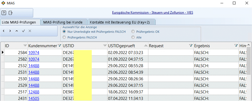Open the help question mark icon
252x101 pixels.
(4, 13)
